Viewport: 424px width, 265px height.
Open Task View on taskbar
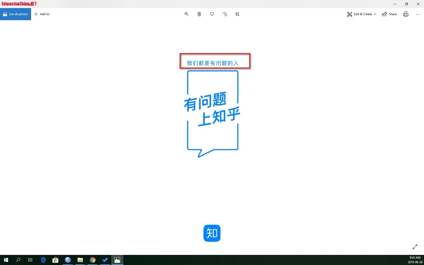click(x=30, y=260)
